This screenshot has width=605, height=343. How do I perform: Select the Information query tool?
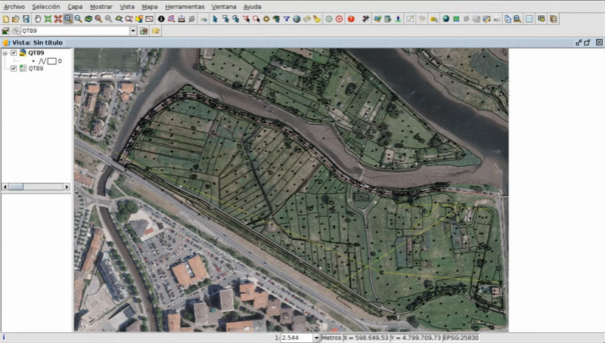tap(161, 19)
